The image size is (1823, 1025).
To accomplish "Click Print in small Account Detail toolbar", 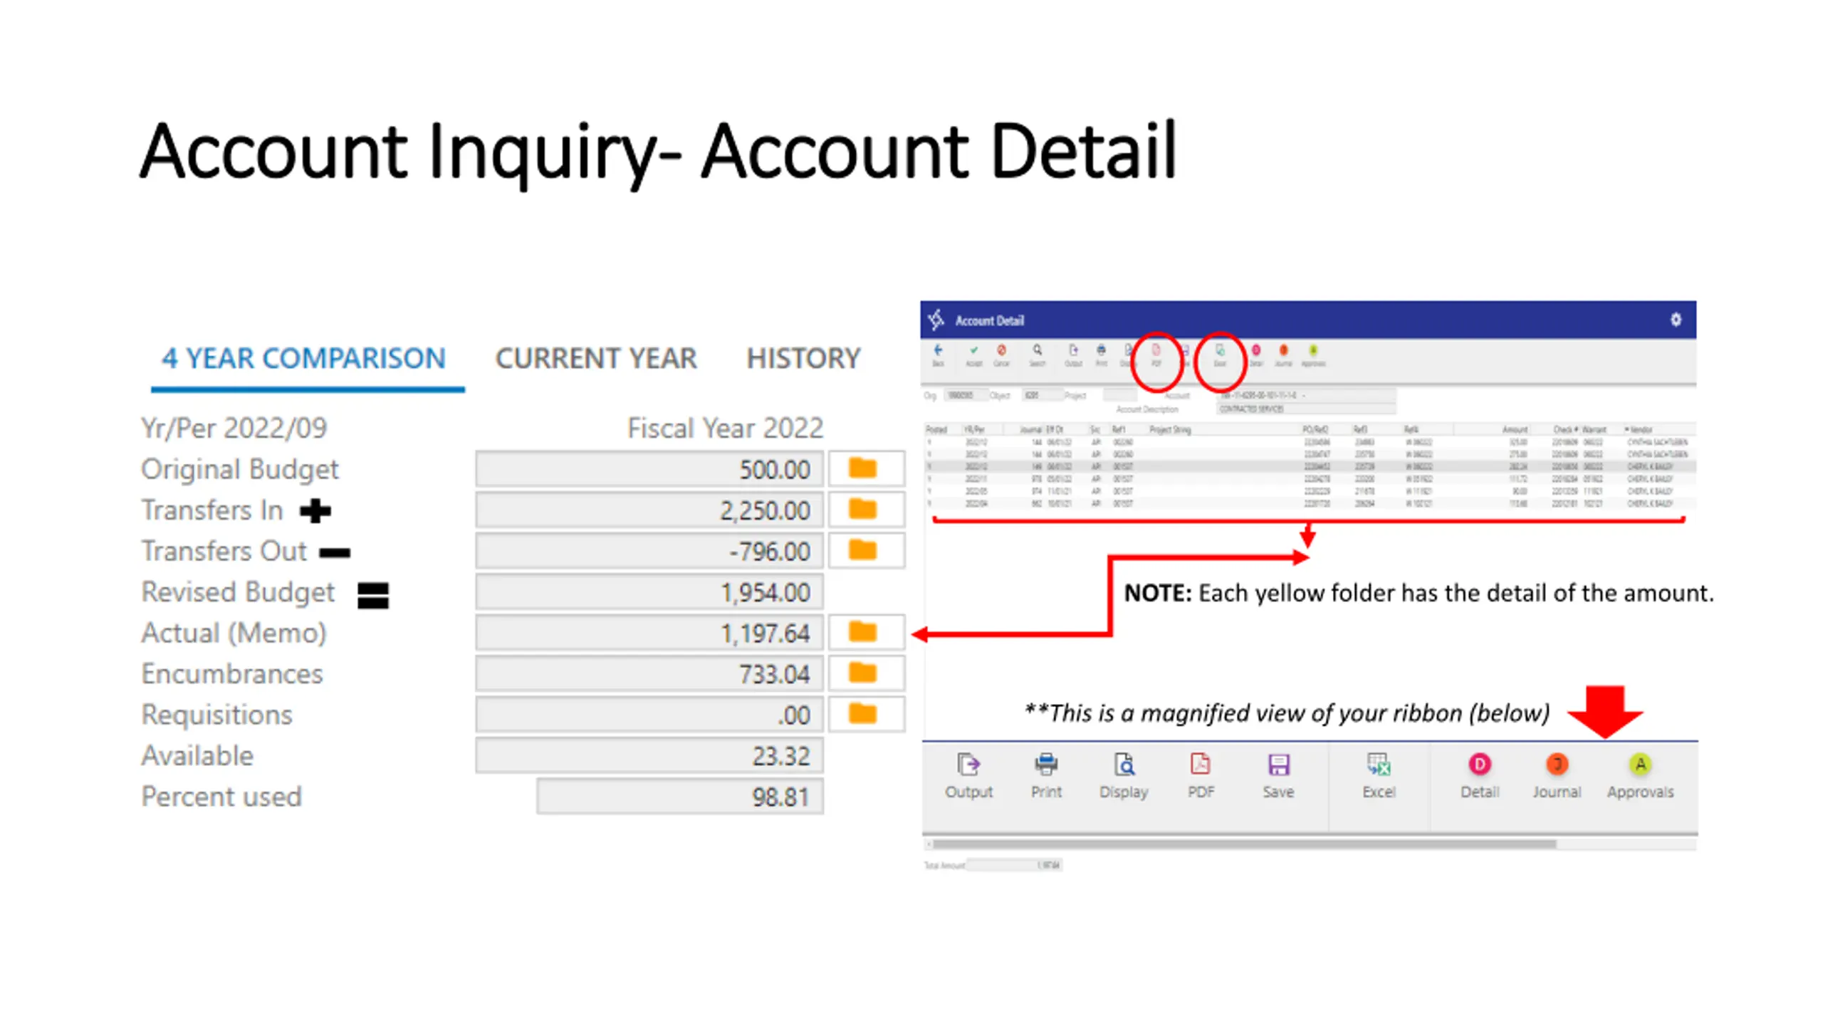I will coord(1101,354).
